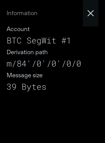Tap the BTC SegWit #1 account value
The width and height of the screenshot is (105, 143).
(x=39, y=41)
